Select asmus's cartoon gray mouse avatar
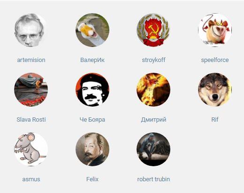Screen dimensions: 244x193 coord(31,149)
